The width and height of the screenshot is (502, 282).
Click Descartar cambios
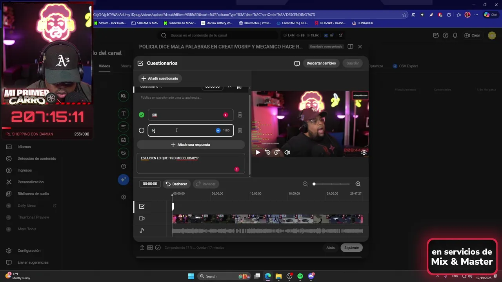coord(321,63)
